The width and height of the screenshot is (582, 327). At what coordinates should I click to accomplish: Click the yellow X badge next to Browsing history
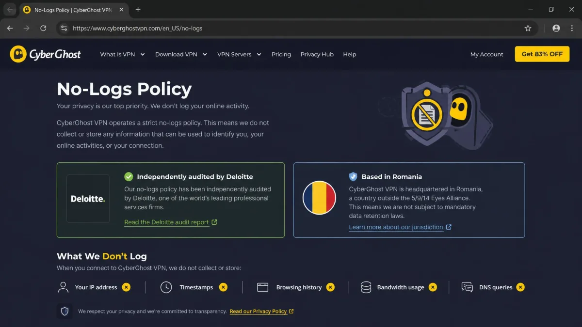[330, 287]
